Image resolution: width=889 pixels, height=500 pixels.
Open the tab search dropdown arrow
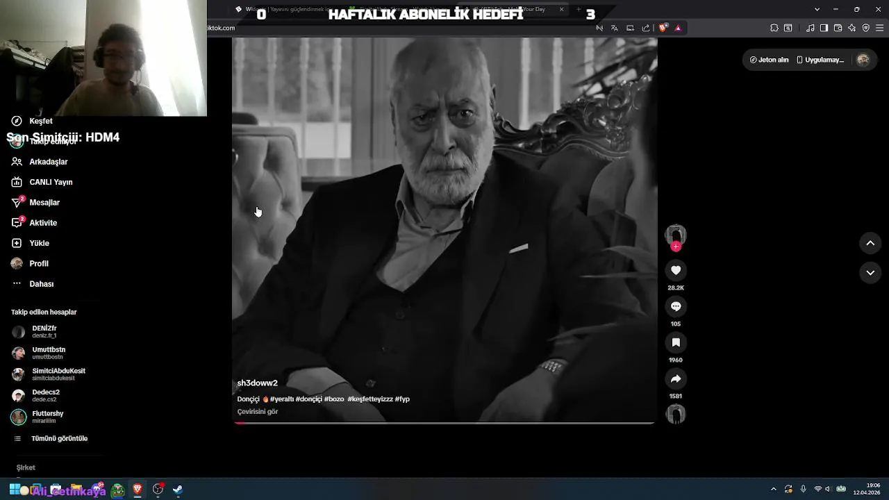pyautogui.click(x=817, y=10)
